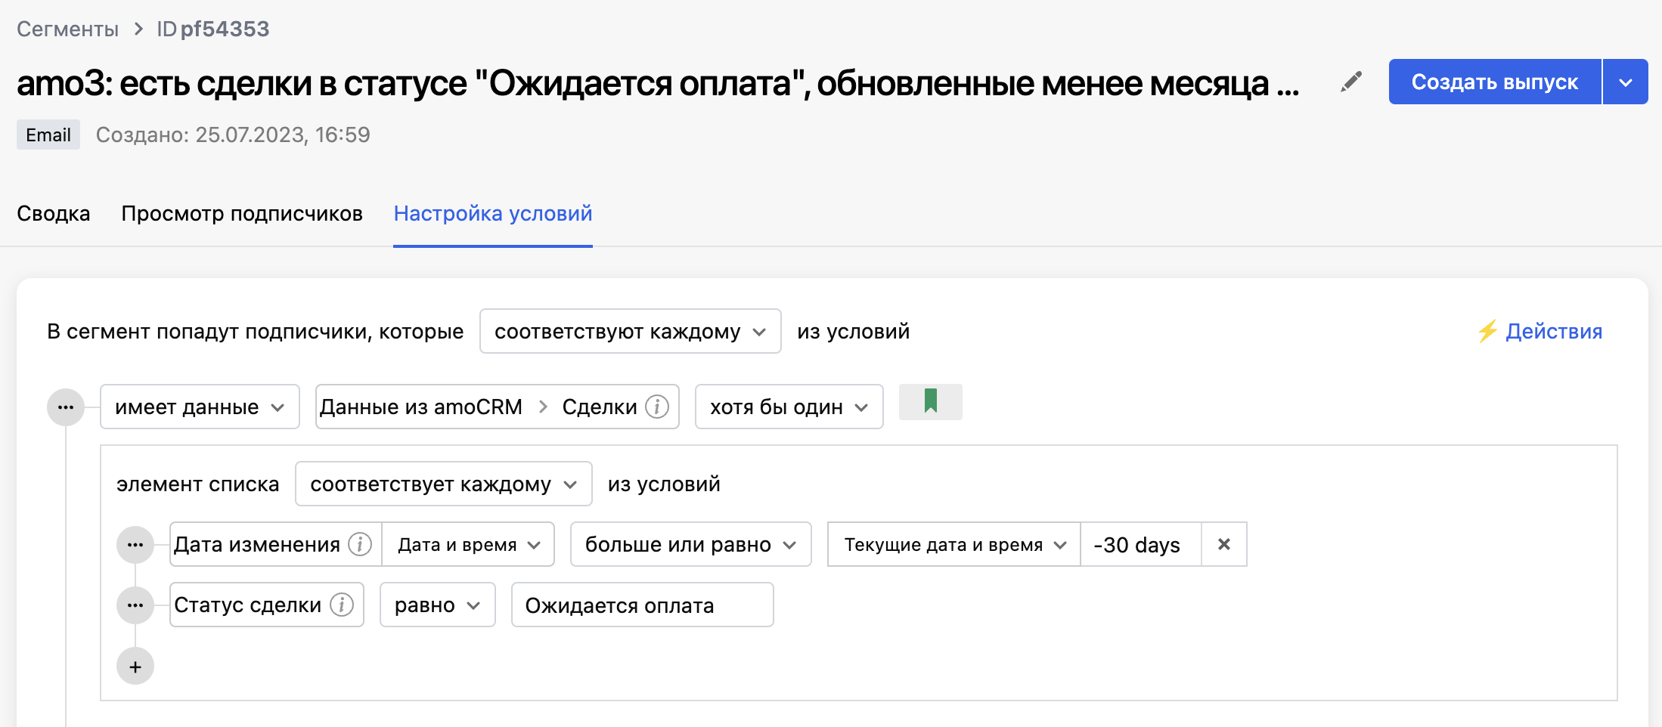Open the соответствуют каждому dropdown

pos(630,331)
